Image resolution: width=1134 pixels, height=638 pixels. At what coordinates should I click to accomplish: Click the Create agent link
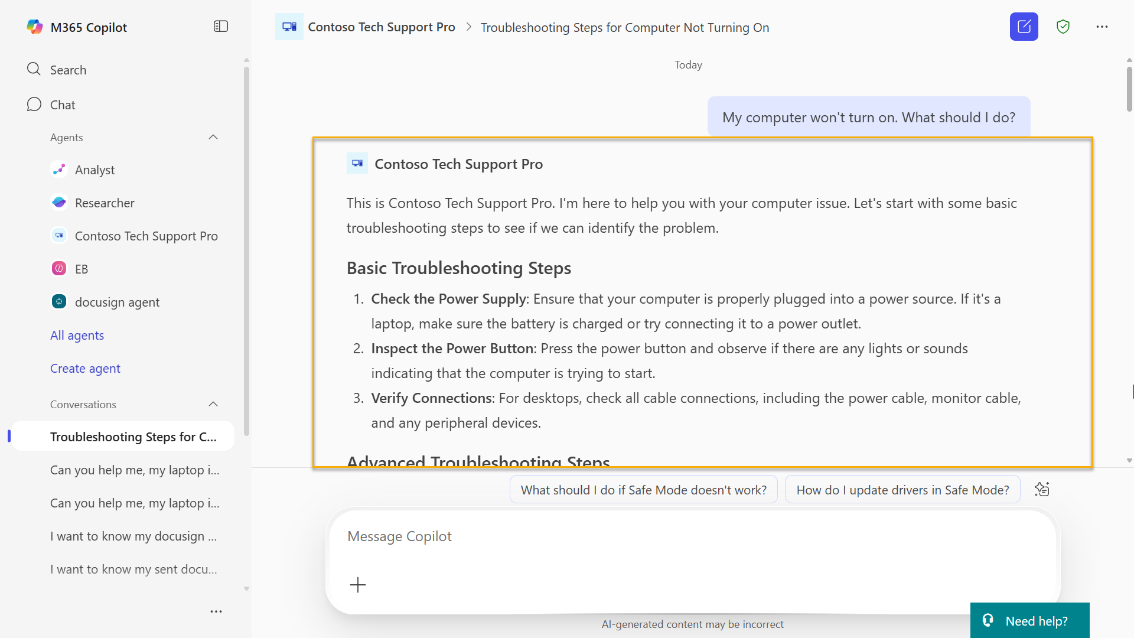point(85,369)
